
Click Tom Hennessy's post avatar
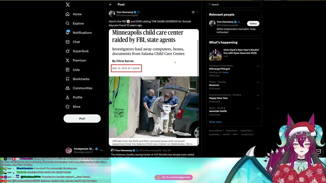pyautogui.click(x=112, y=14)
